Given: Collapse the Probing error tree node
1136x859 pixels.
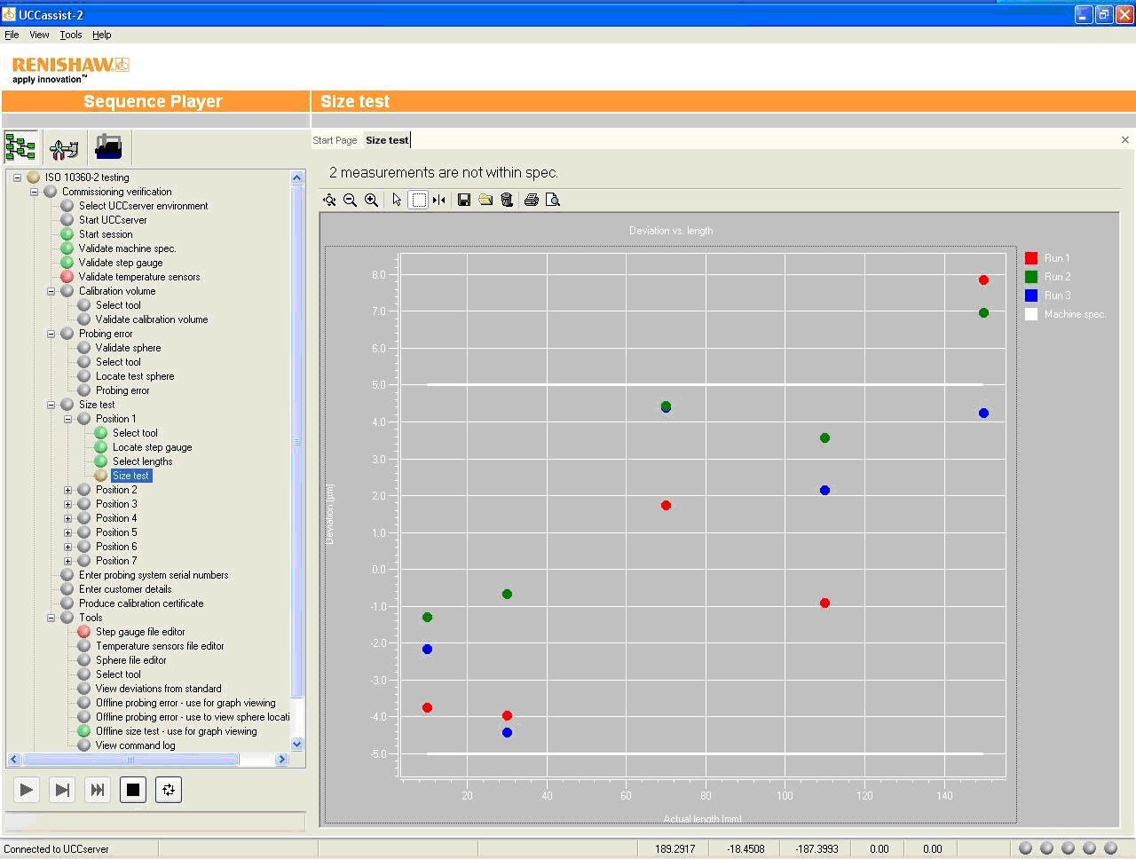Looking at the screenshot, I should click(51, 334).
